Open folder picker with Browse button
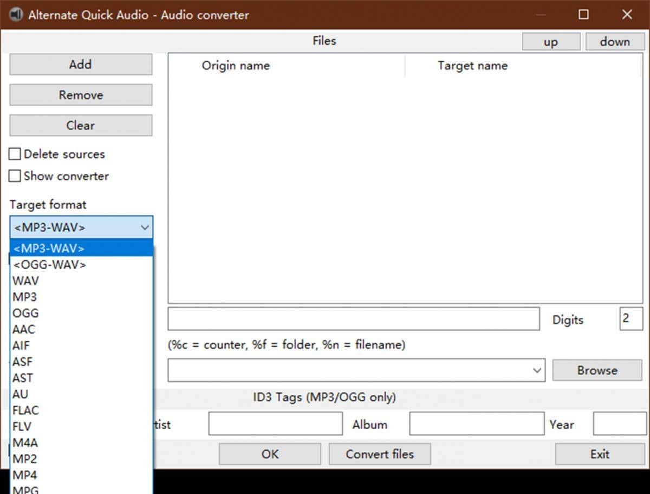This screenshot has height=494, width=650. click(597, 370)
